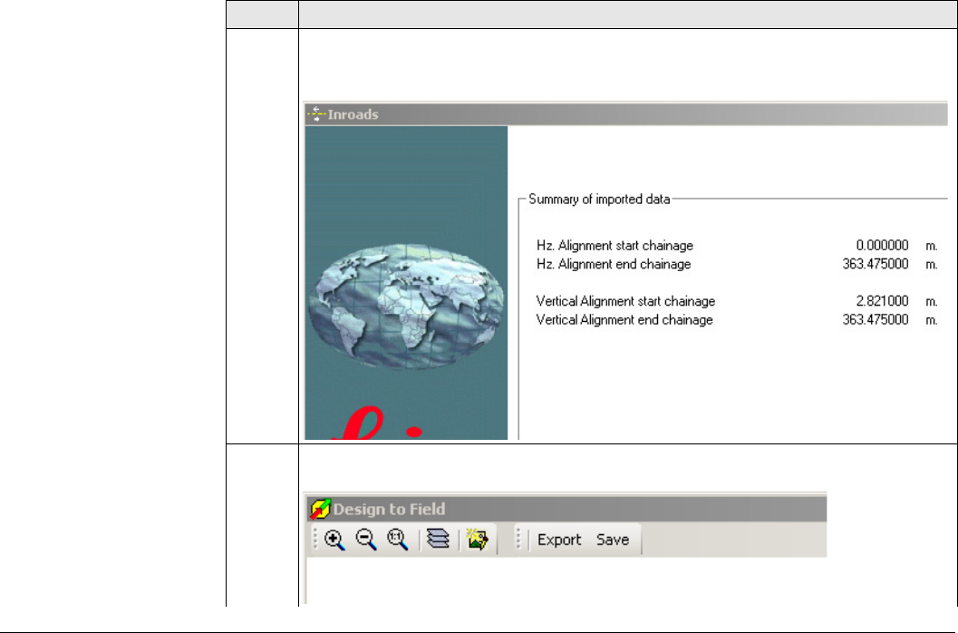This screenshot has width=958, height=633.
Task: Click the Design to Field title icon
Action: pyautogui.click(x=320, y=509)
